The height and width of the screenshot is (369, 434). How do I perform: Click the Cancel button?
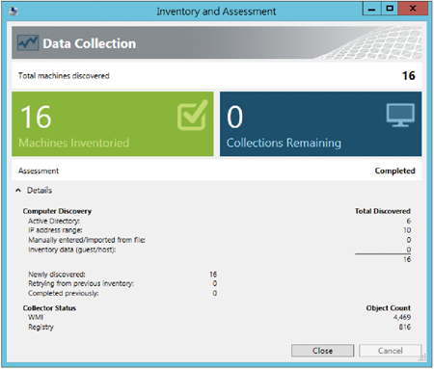point(390,351)
